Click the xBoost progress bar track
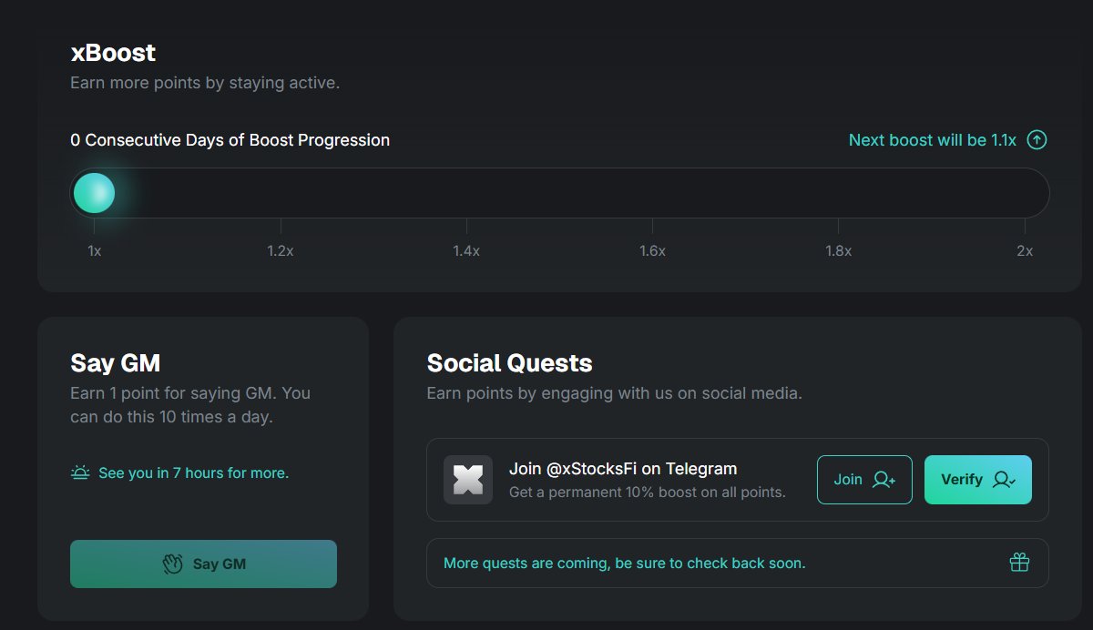 click(x=560, y=193)
